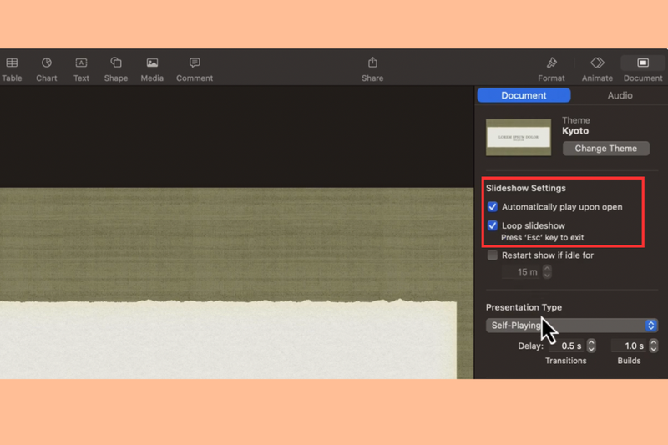This screenshot has height=445, width=668.
Task: Click the Presentation Type heading
Action: [x=524, y=307]
